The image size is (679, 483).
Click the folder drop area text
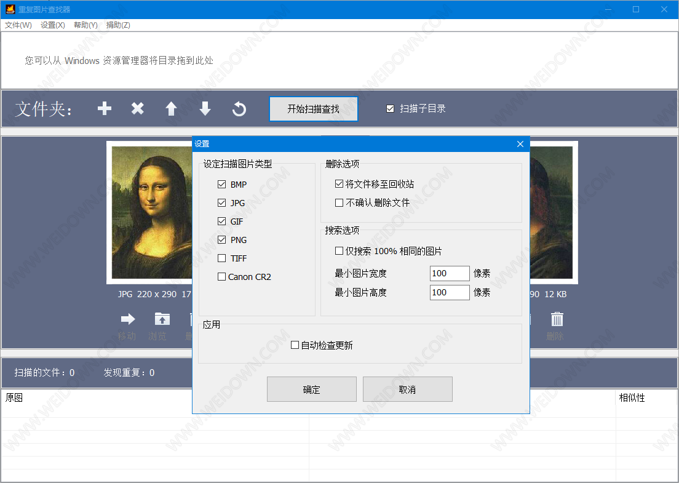[119, 61]
